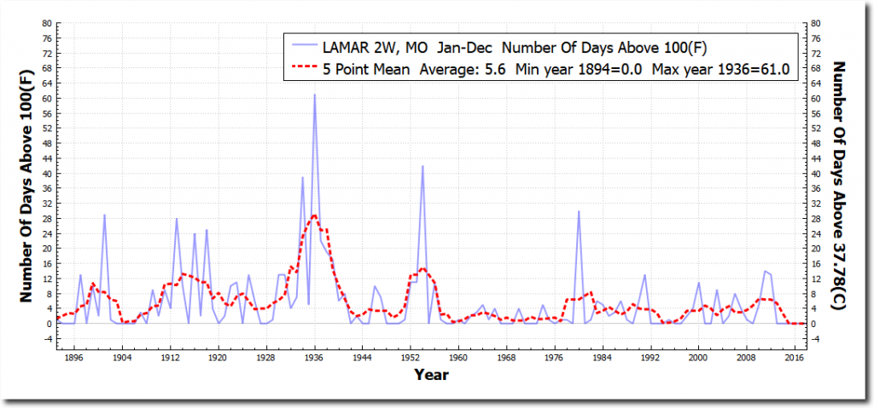Click the 1896 label on the x-axis
The height and width of the screenshot is (408, 874).
(x=74, y=358)
